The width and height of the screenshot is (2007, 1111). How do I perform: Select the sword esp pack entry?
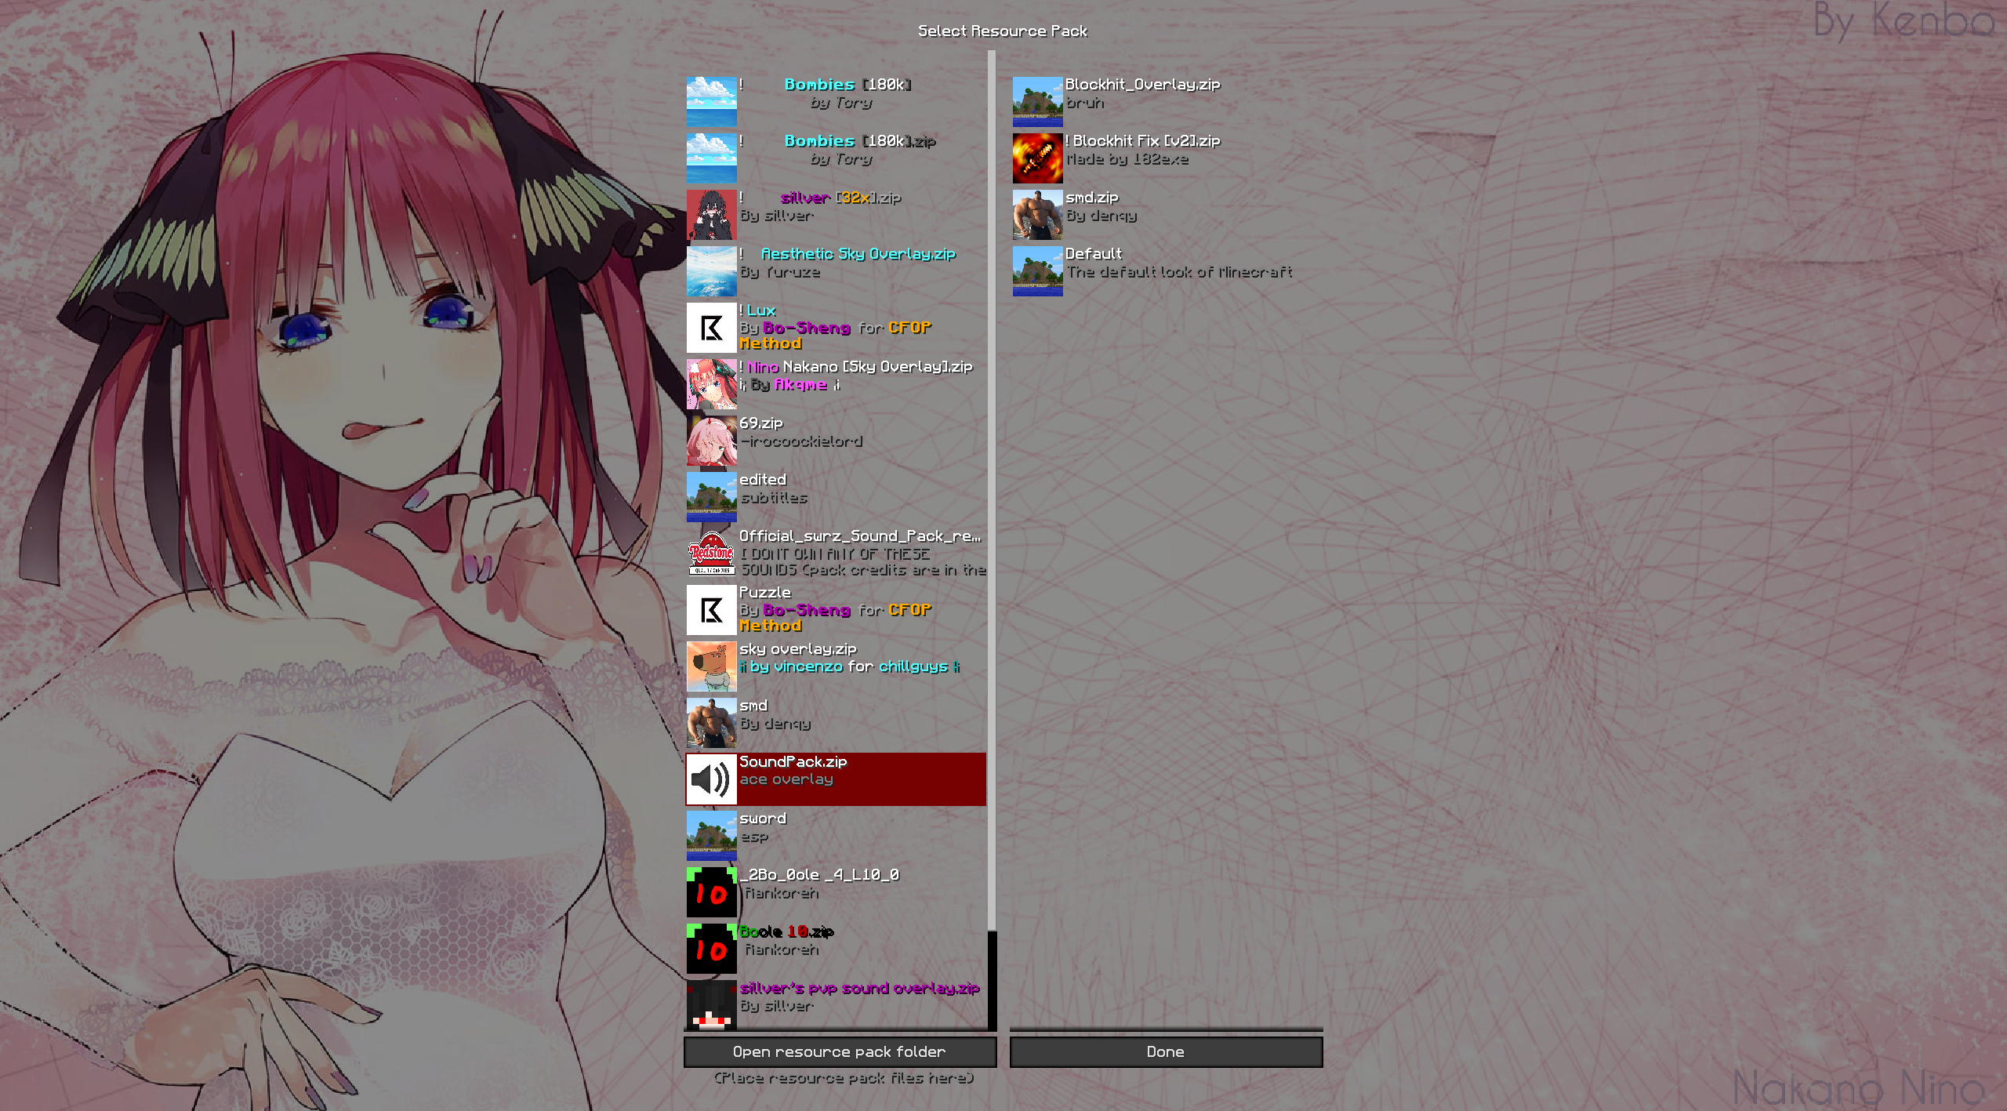coord(836,836)
